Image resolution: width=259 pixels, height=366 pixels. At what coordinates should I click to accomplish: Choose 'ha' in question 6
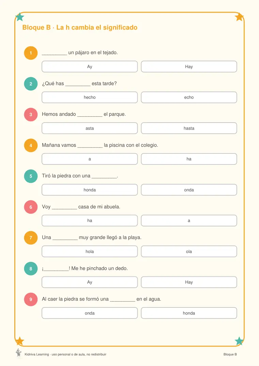(90, 221)
